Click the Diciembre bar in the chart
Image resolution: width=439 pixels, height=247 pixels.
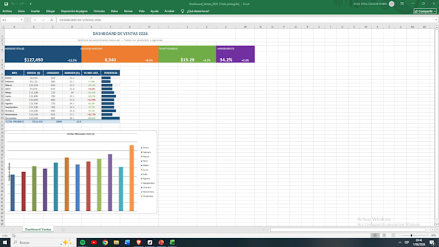pos(132,178)
